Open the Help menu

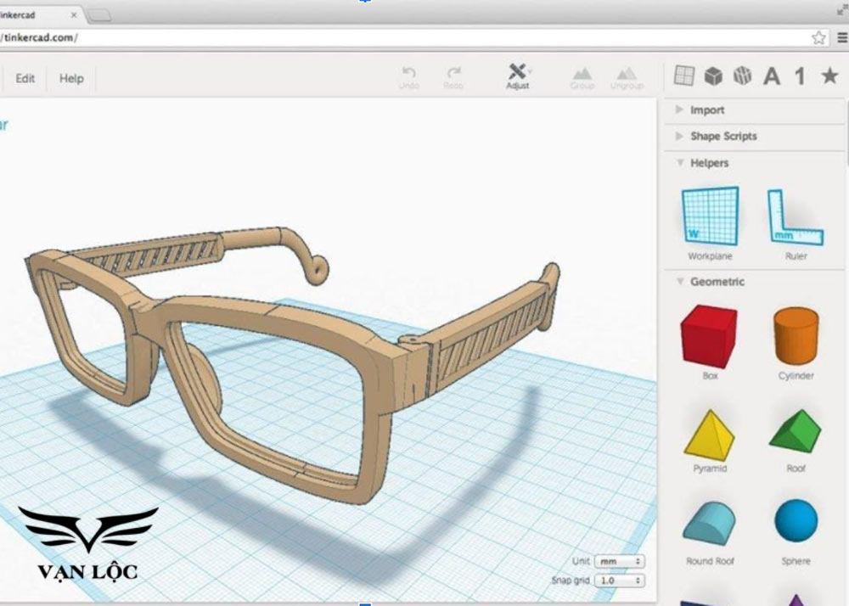(71, 78)
